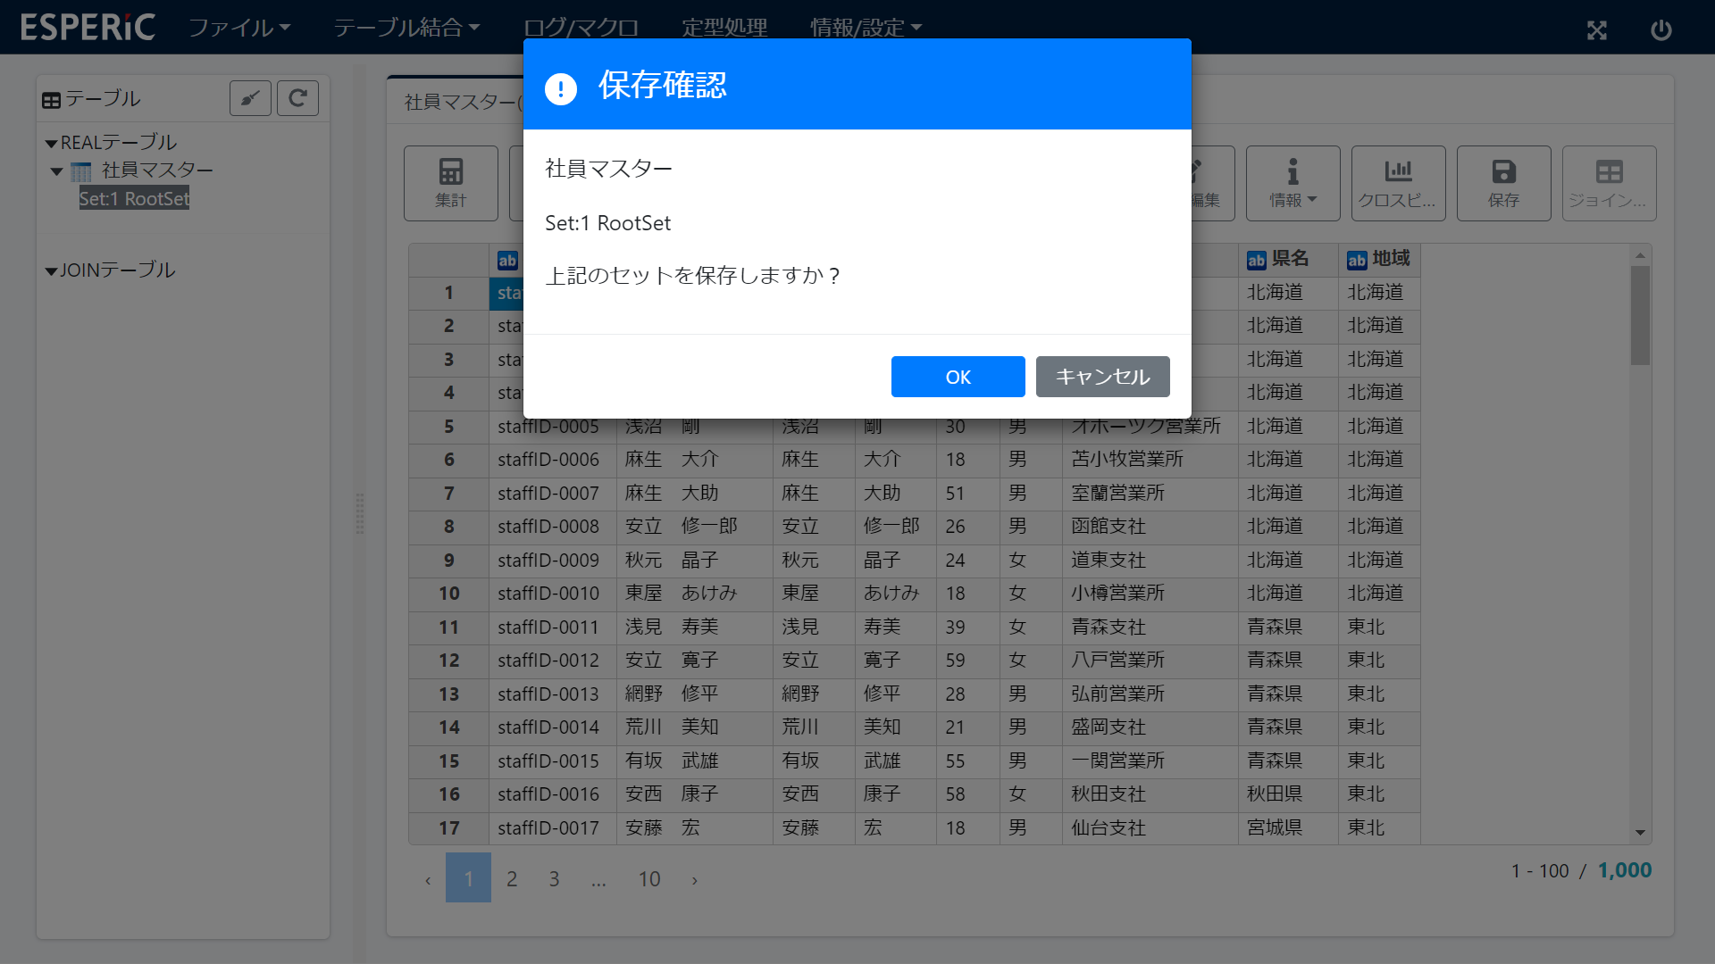The image size is (1715, 964).
Task: Confirm saving with the OK button
Action: [958, 376]
